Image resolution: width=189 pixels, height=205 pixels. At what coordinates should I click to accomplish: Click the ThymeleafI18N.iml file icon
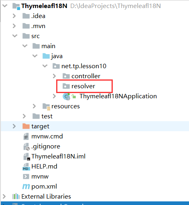click(27, 157)
